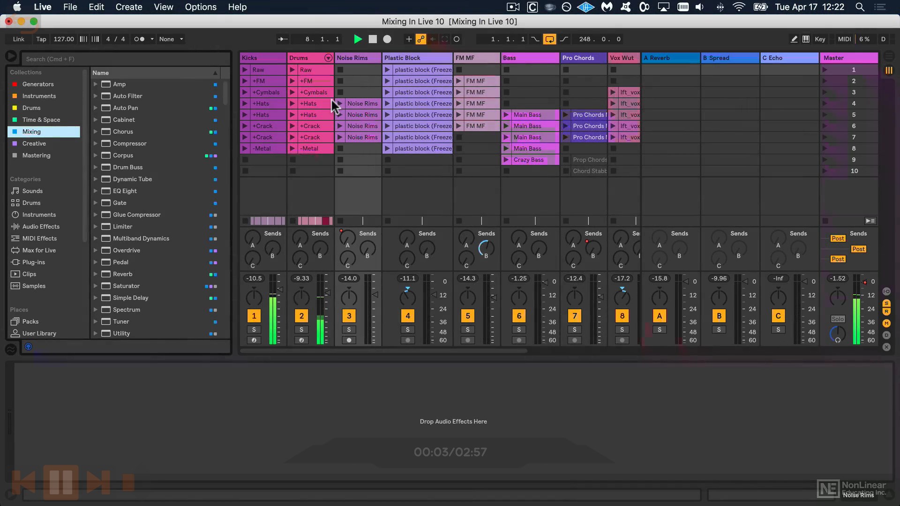
Task: Toggle the Computer MIDI Keyboard icon
Action: [806, 39]
